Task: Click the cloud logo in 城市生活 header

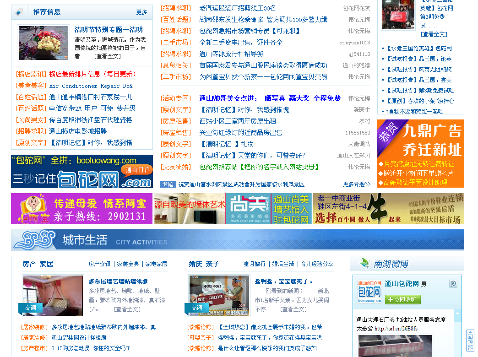Action: tap(35, 240)
